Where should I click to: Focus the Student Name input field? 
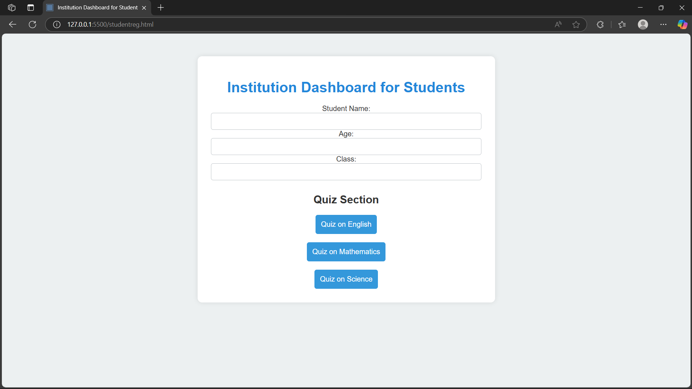tap(346, 121)
